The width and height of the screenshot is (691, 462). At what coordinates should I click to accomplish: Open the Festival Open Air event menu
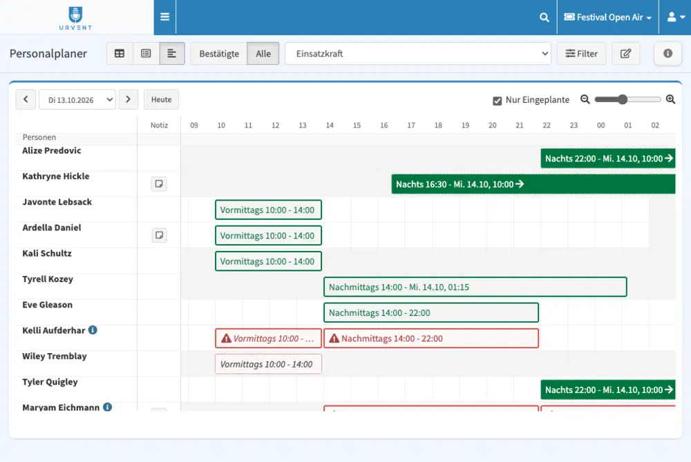pyautogui.click(x=607, y=17)
